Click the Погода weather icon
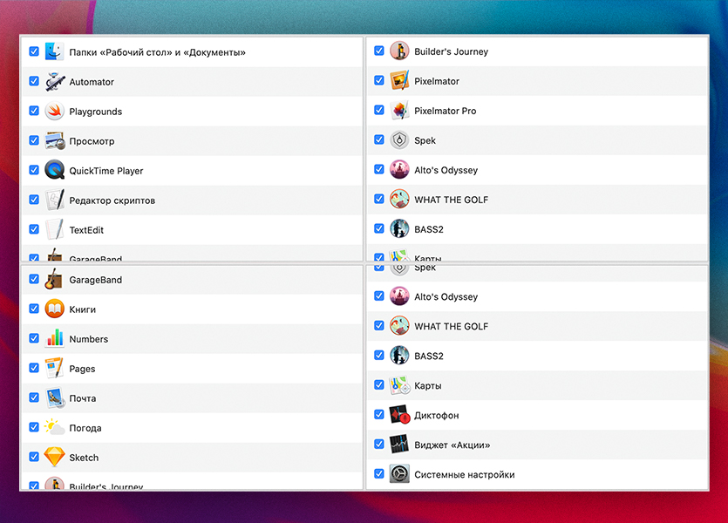Viewport: 728px width, 523px height. click(55, 428)
